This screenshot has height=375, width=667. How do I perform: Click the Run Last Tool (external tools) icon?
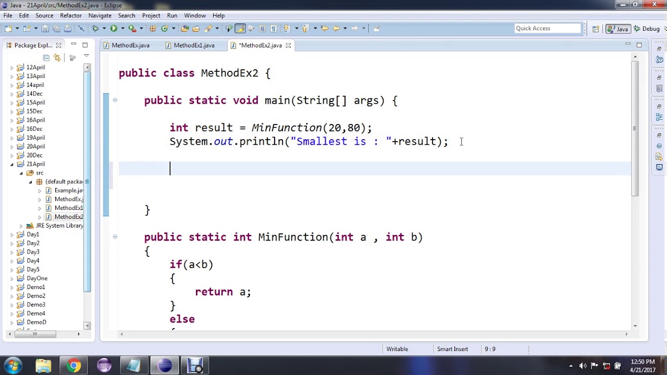[132, 29]
